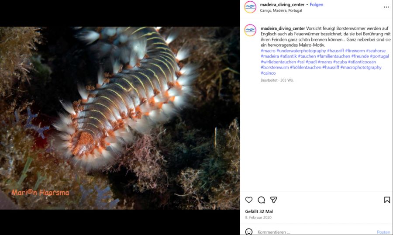Save post using the bookmark icon
This screenshot has width=393, height=235.
[387, 200]
